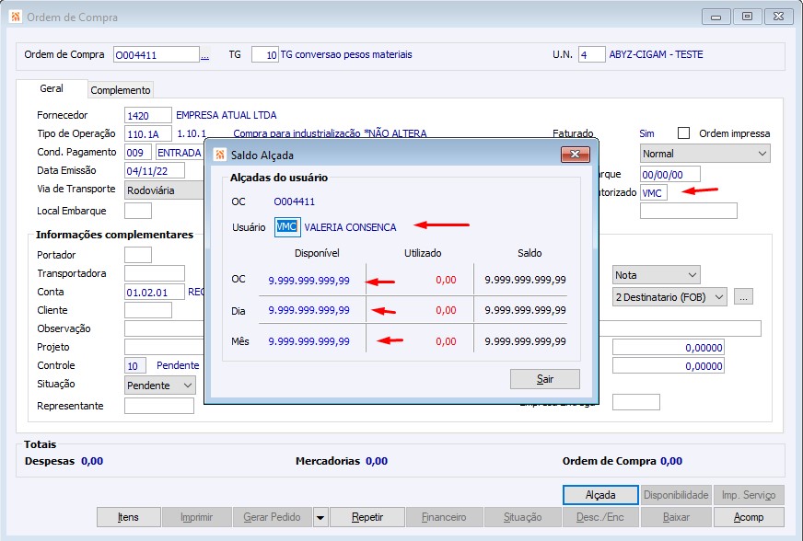Click the Ordem de Compra window title icon

(x=16, y=17)
